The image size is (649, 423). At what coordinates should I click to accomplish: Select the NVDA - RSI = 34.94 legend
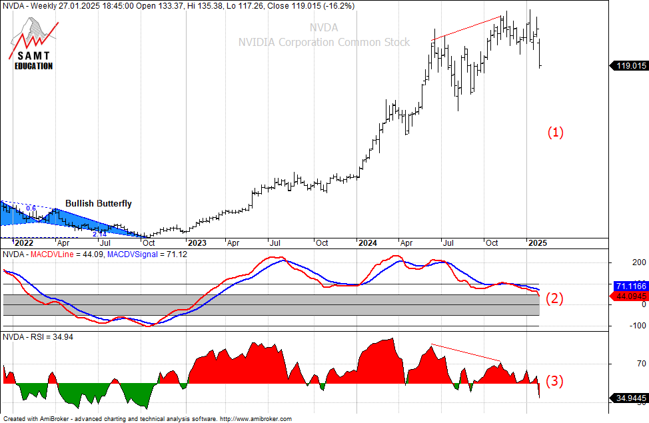(38, 337)
